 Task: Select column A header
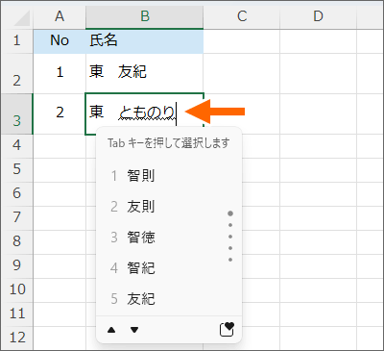point(60,16)
